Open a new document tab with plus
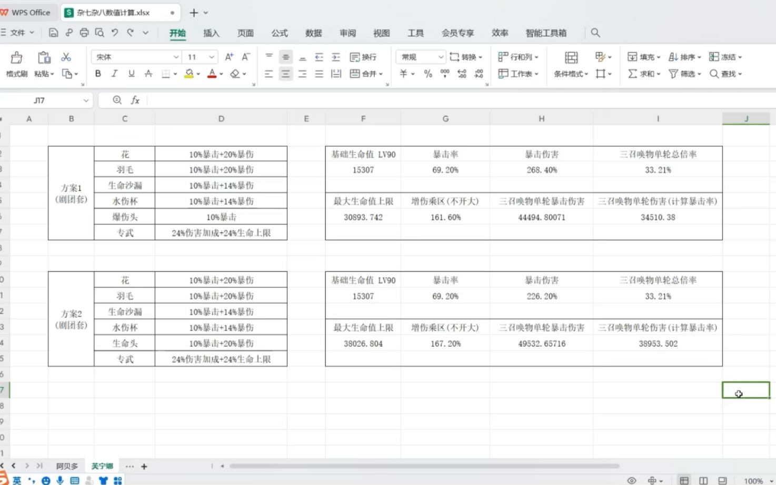The width and height of the screenshot is (776, 485). pyautogui.click(x=194, y=13)
